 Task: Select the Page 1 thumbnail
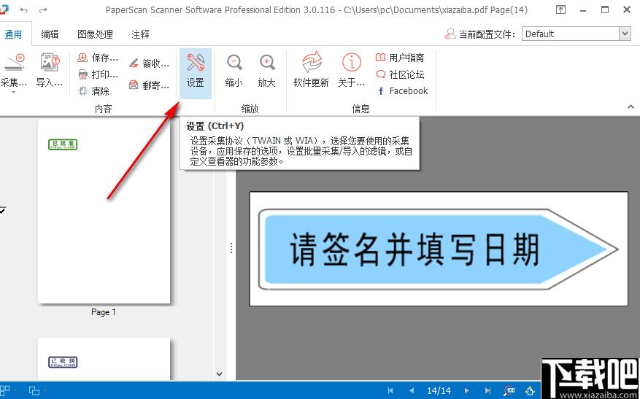tap(104, 211)
